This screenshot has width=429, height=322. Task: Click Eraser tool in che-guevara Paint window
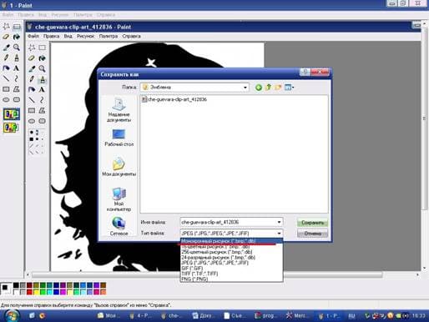(x=32, y=58)
